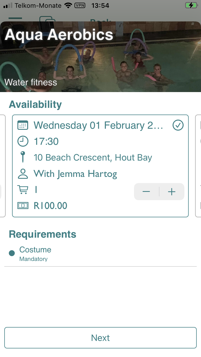Click the calendar date icon
This screenshot has width=201, height=357.
(23, 125)
